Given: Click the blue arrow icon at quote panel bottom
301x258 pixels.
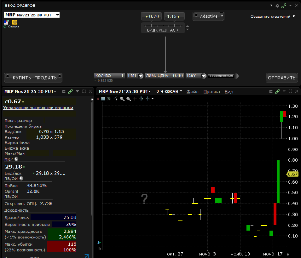Looking at the screenshot, I should click(x=86, y=256).
